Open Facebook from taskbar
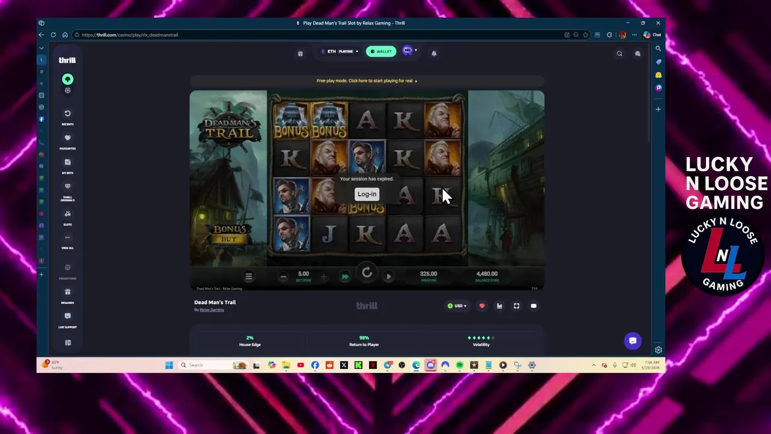Image resolution: width=771 pixels, height=434 pixels. 315,365
